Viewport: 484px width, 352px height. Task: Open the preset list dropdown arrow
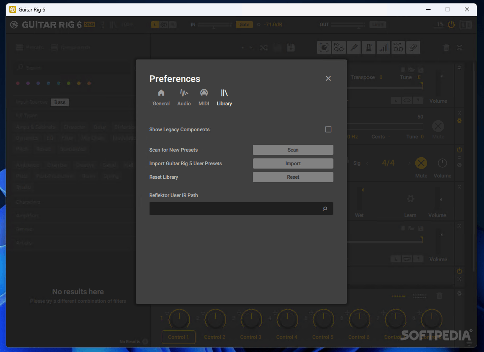point(251,48)
